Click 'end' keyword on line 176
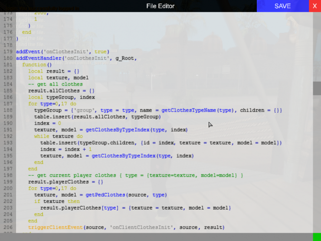Viewport: 321px width, 241px height. (26, 32)
